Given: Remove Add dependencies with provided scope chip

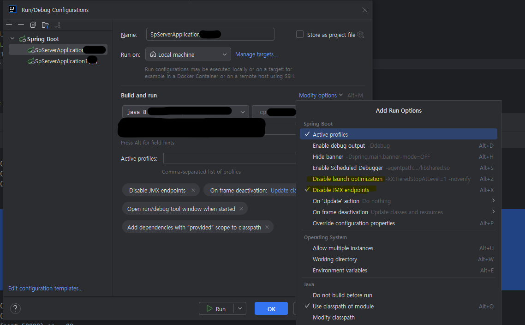Looking at the screenshot, I should 267,227.
